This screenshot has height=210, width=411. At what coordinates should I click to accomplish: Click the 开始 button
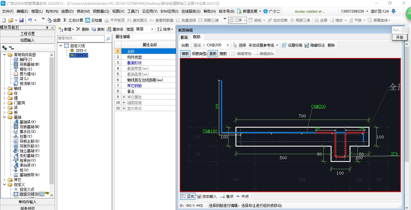[400, 37]
